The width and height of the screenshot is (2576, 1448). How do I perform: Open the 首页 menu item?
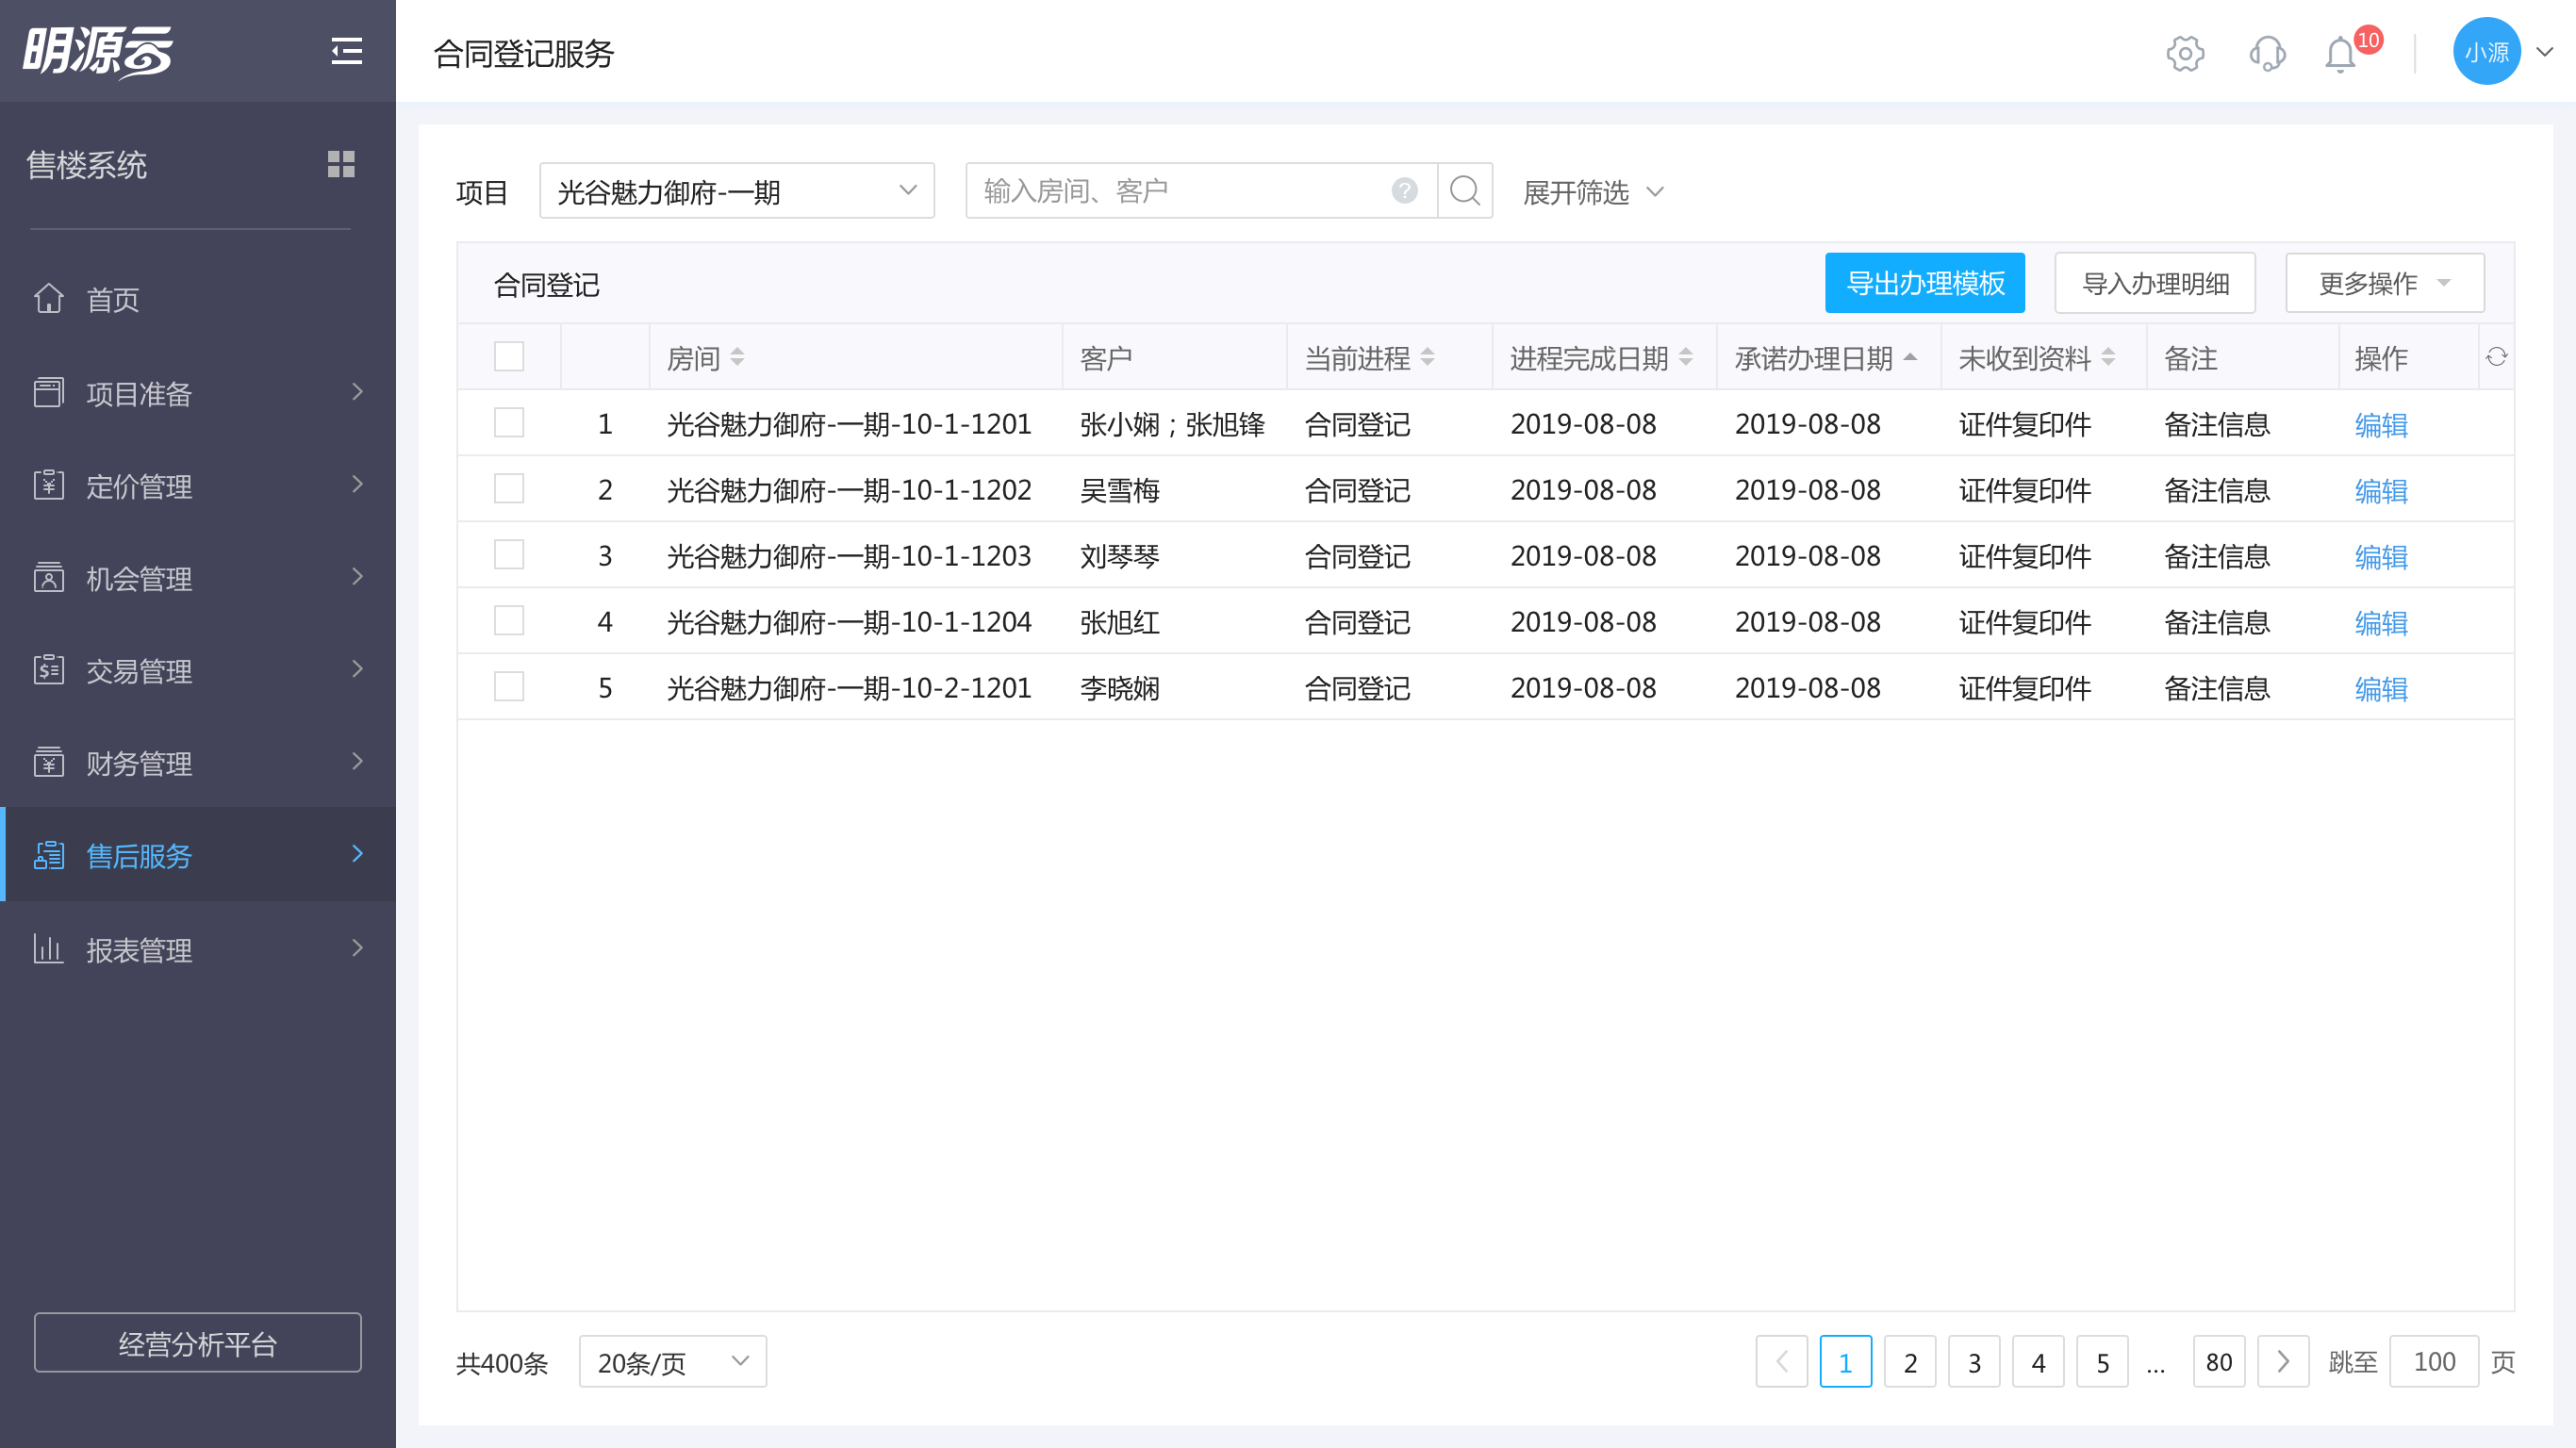[x=198, y=298]
